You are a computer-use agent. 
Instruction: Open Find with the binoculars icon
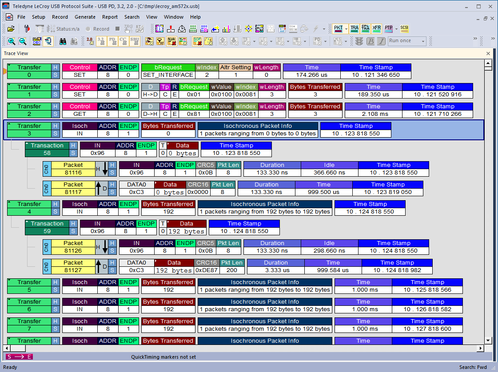click(x=63, y=41)
